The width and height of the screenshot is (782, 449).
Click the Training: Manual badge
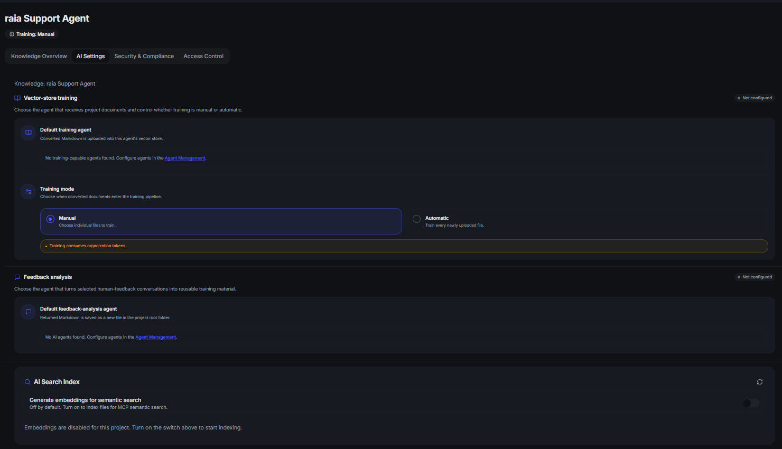32,34
